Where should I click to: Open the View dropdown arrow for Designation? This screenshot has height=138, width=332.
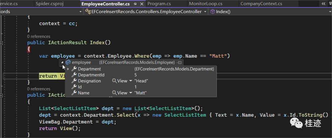coord(130,81)
